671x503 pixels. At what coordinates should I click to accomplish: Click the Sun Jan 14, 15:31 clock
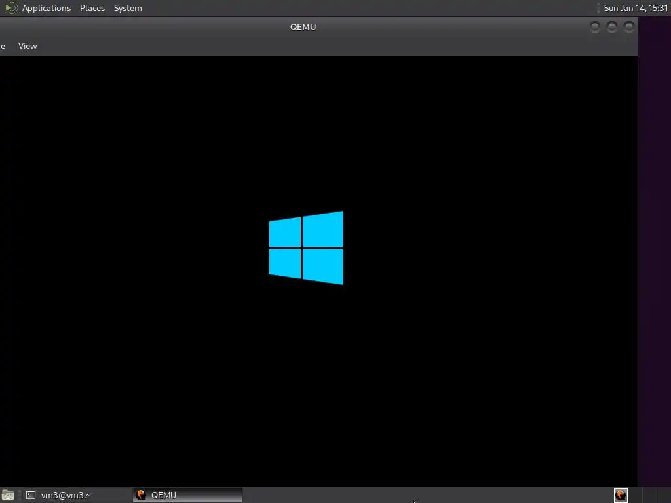click(636, 8)
